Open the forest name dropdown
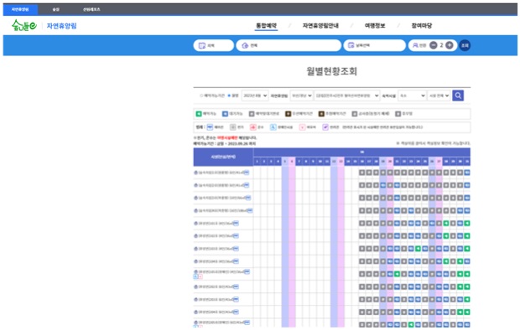Image resolution: width=520 pixels, height=330 pixels. [x=347, y=95]
